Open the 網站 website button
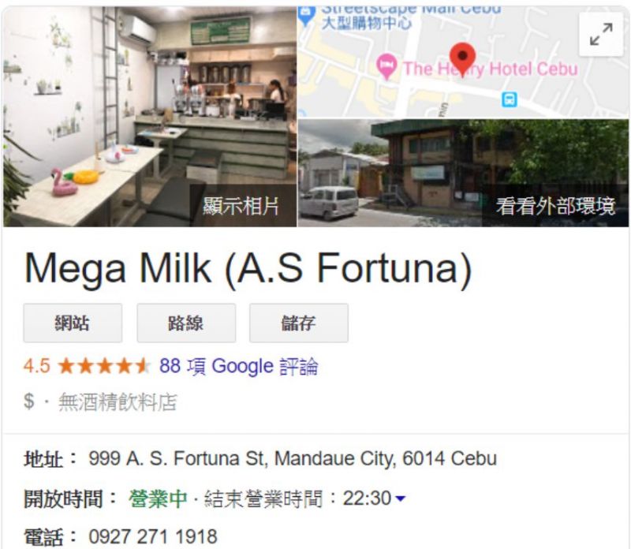This screenshot has width=631, height=549. 73,323
